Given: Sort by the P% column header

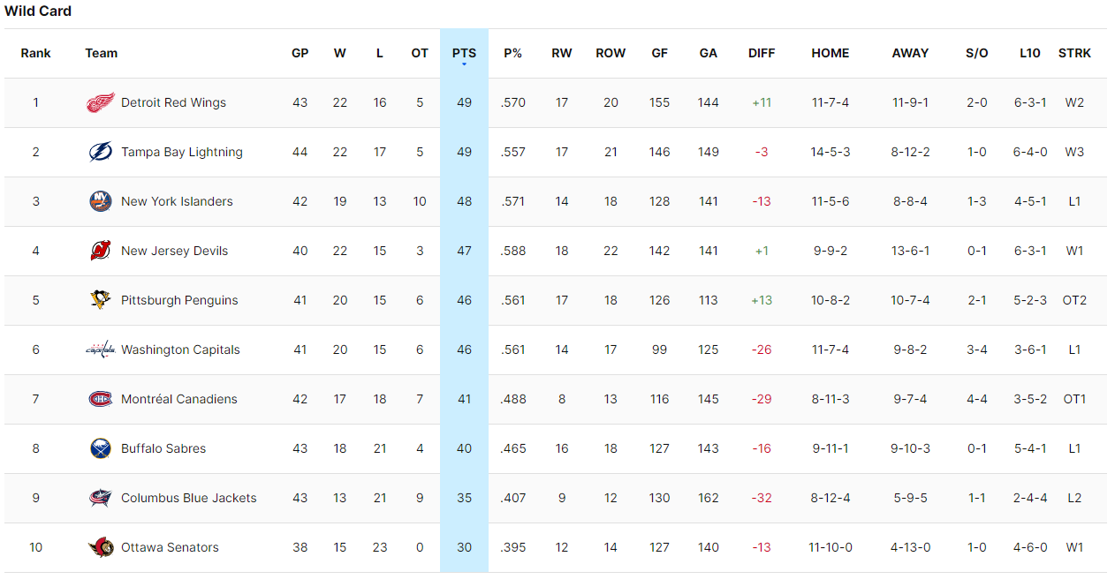Looking at the screenshot, I should point(512,53).
